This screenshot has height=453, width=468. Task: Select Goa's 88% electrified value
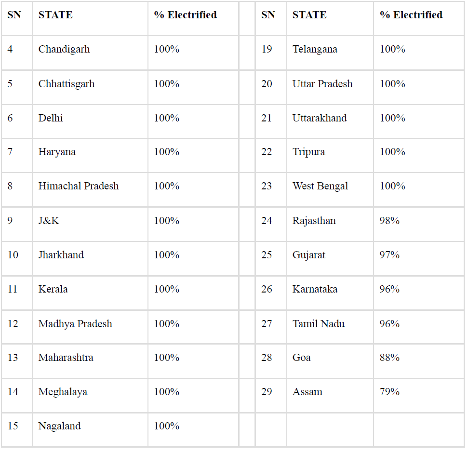click(389, 358)
